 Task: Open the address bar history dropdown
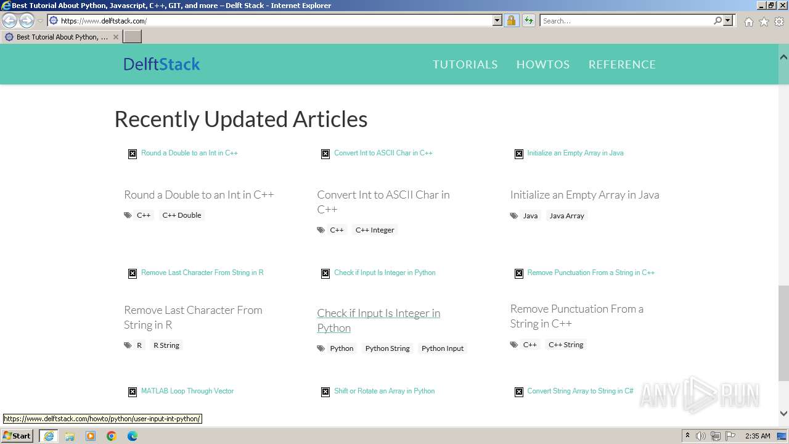(x=497, y=20)
